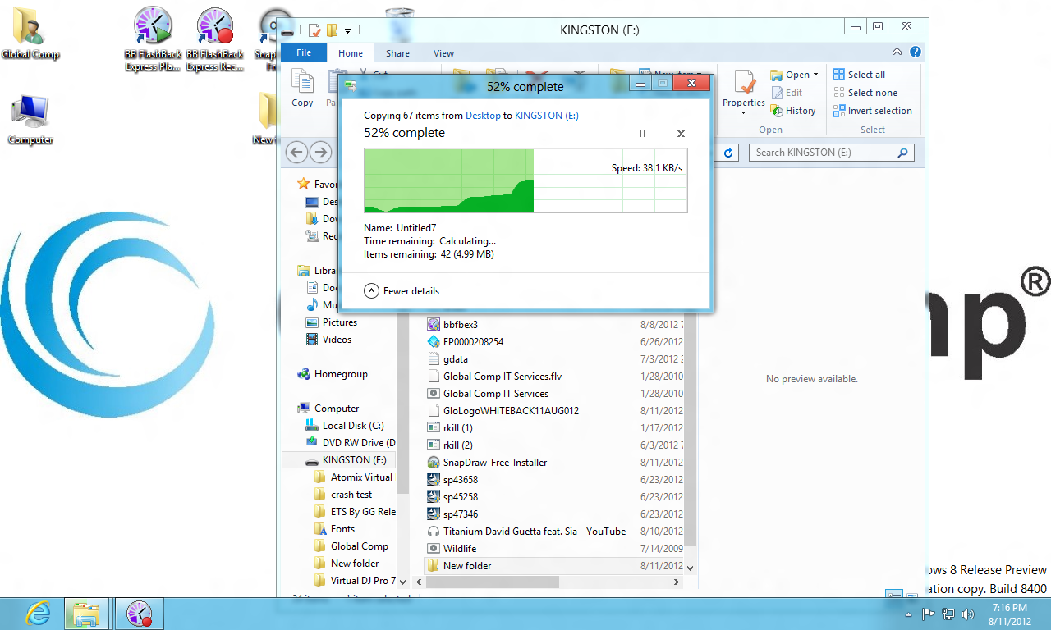
Task: Open Homegroup in the navigation pane
Action: [333, 374]
